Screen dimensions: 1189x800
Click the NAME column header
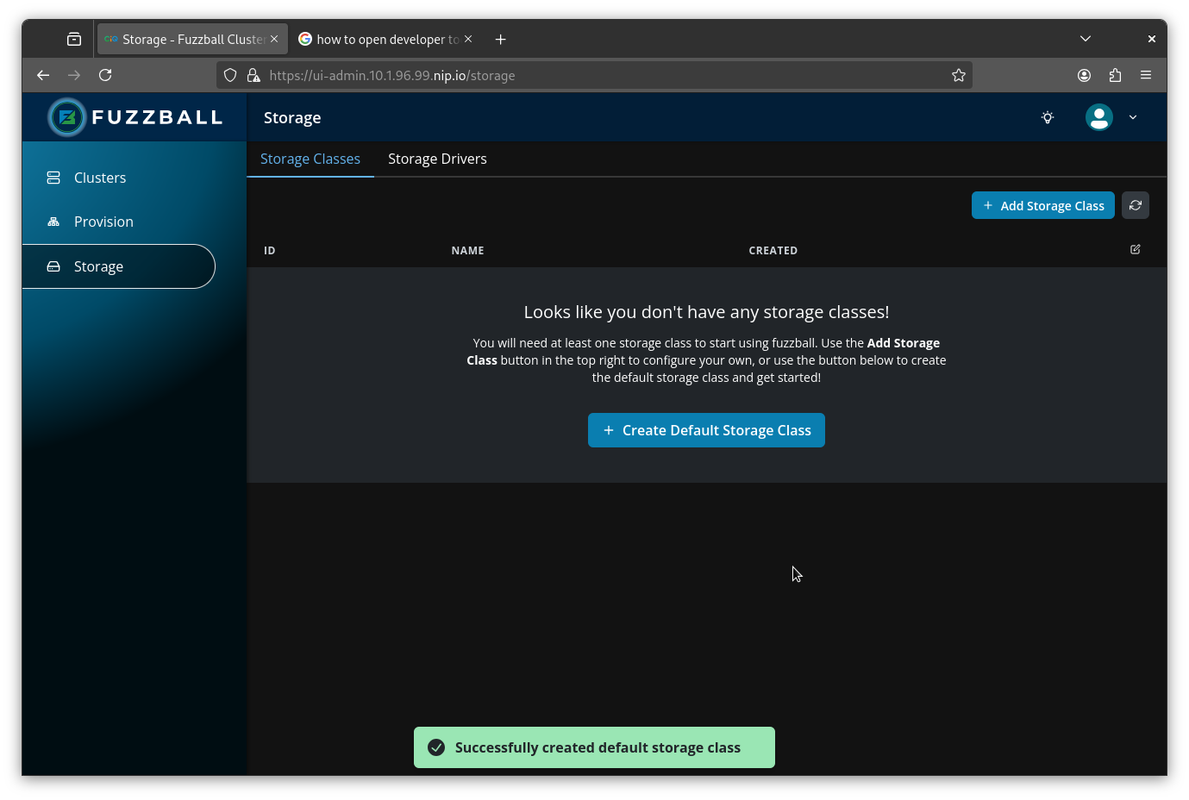[x=467, y=250]
